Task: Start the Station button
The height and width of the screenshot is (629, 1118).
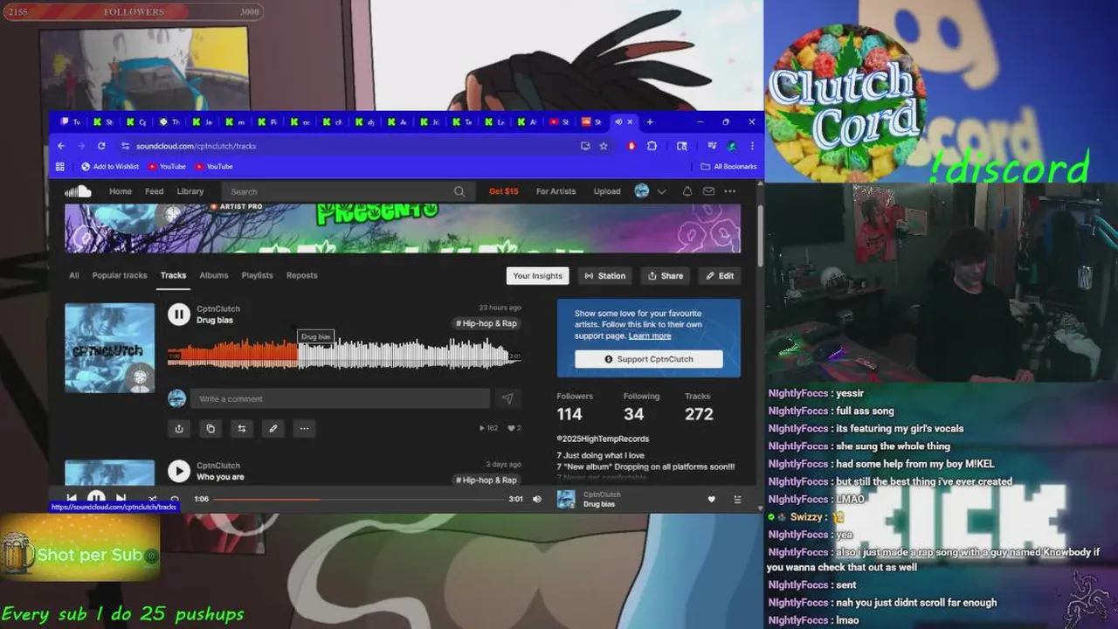Action: 605,276
